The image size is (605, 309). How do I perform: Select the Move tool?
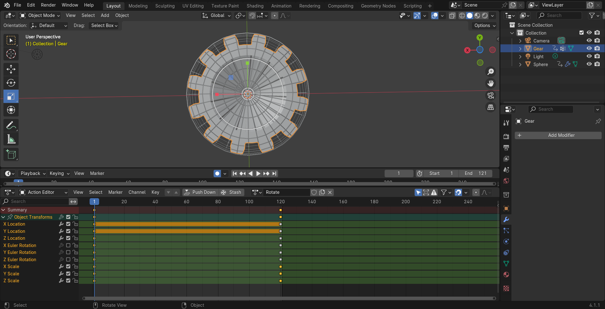tap(11, 69)
